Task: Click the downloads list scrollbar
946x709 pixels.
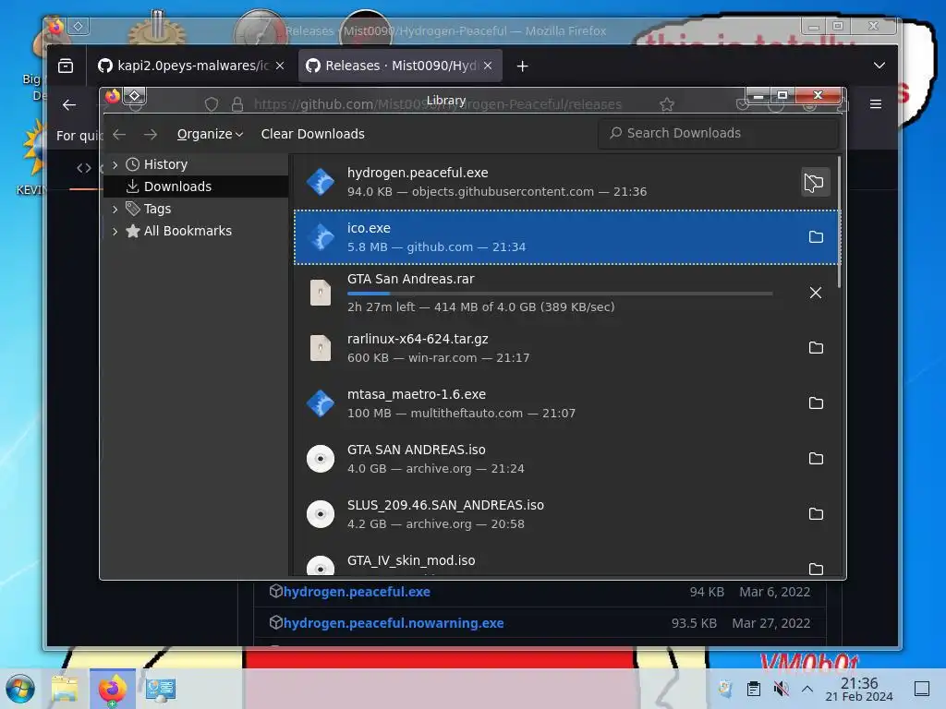Action: [839, 222]
